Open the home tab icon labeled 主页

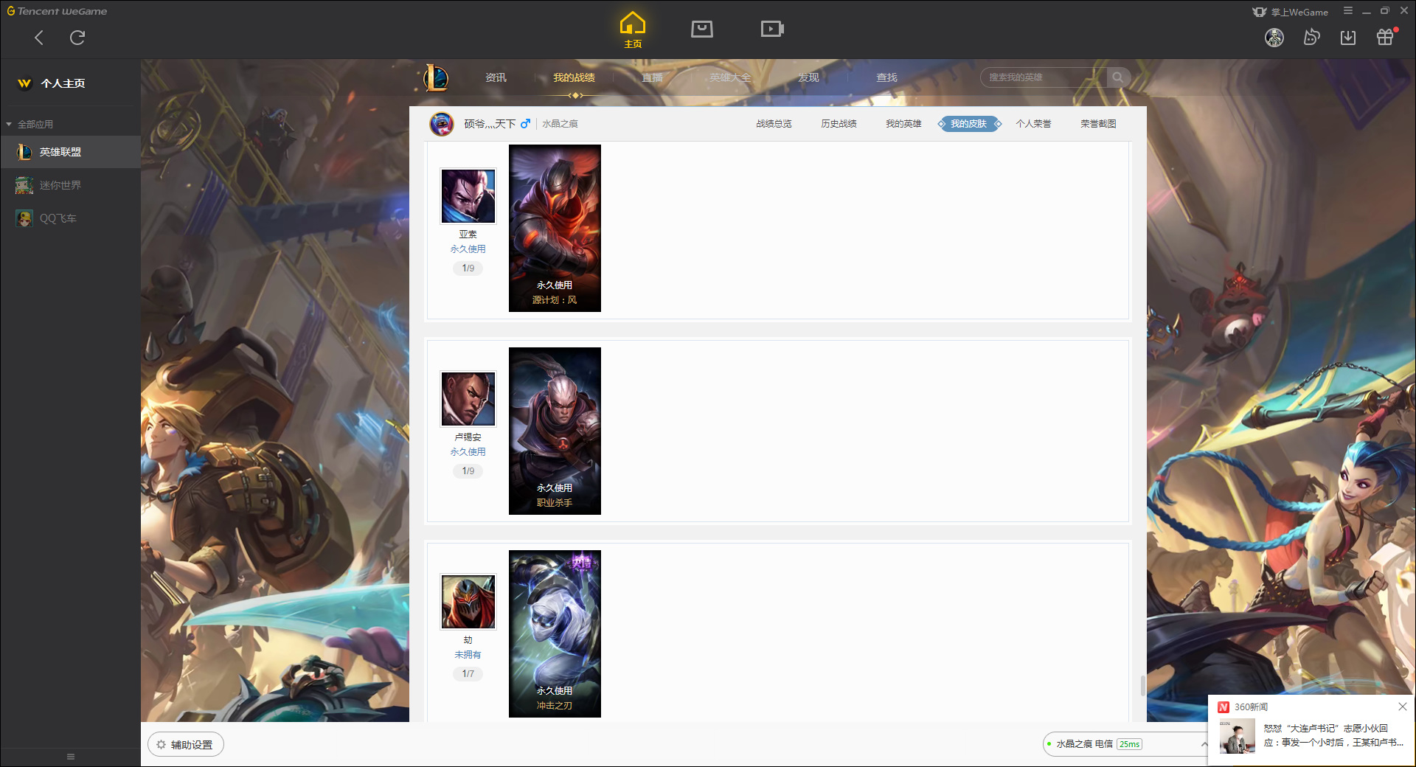click(x=633, y=30)
